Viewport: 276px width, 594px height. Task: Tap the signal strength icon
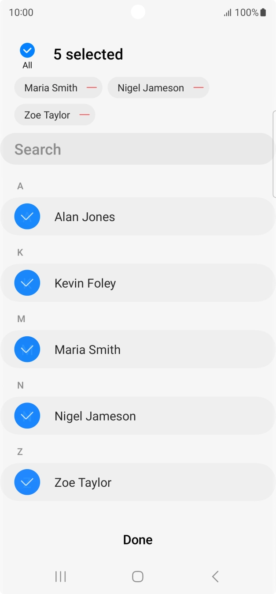pyautogui.click(x=228, y=13)
